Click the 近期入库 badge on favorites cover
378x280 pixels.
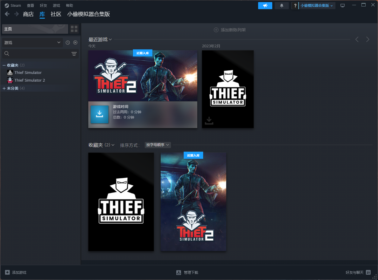193,156
